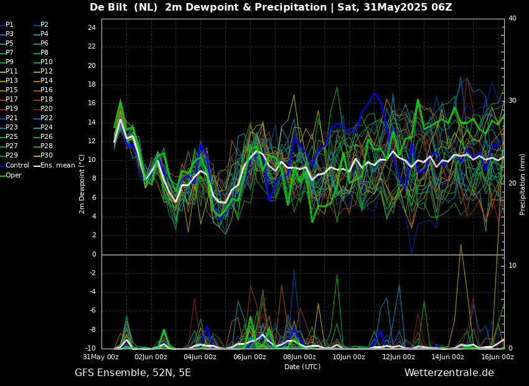Select the P23 legend label
Image resolution: width=529 pixels, height=386 pixels.
9,127
